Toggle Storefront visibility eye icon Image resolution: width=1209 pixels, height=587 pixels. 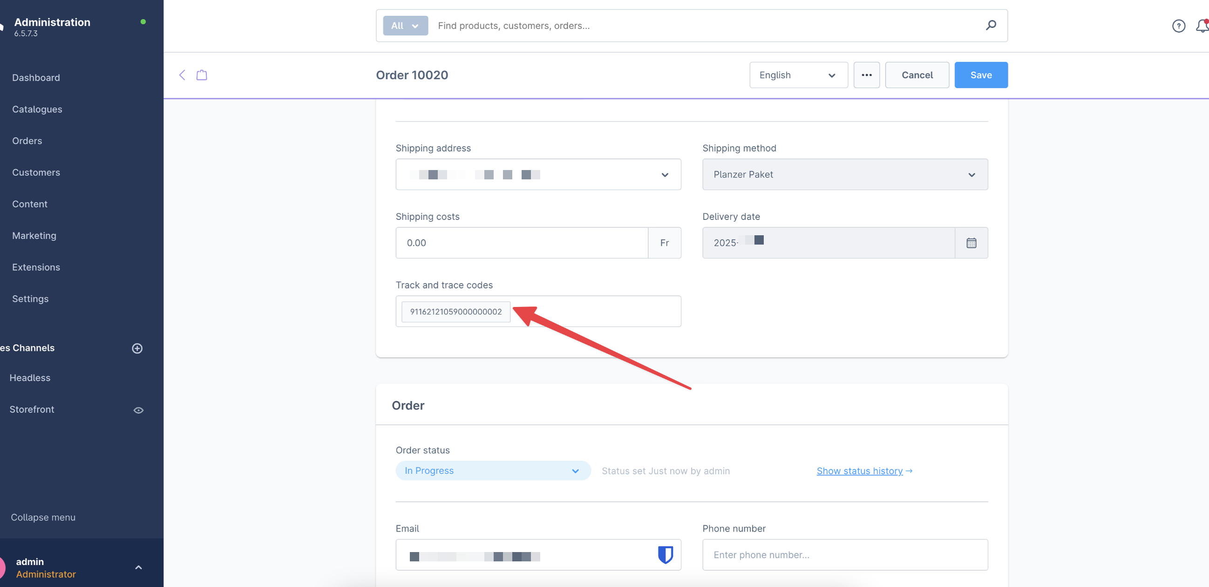pyautogui.click(x=138, y=410)
